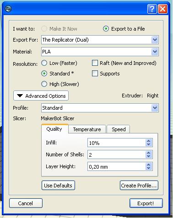Switch to the Speed tab
The image size is (173, 218).
(119, 129)
